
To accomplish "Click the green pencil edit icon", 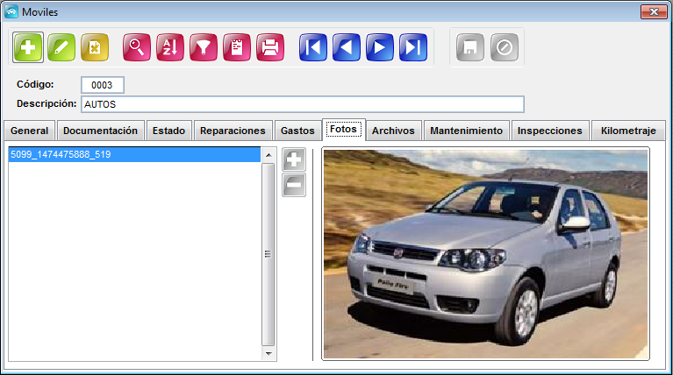I will 61,47.
